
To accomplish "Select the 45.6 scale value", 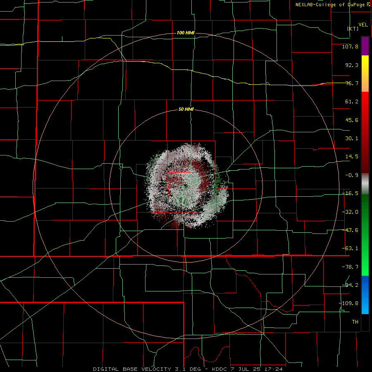I will pyautogui.click(x=352, y=120).
